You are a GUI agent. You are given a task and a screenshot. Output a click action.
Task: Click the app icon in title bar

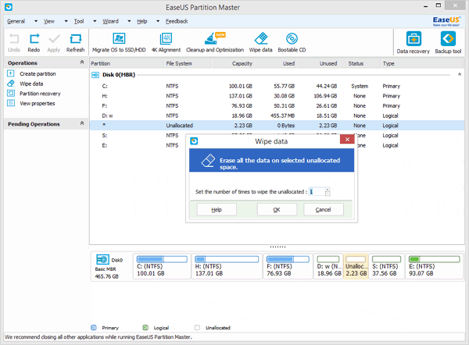9,7
